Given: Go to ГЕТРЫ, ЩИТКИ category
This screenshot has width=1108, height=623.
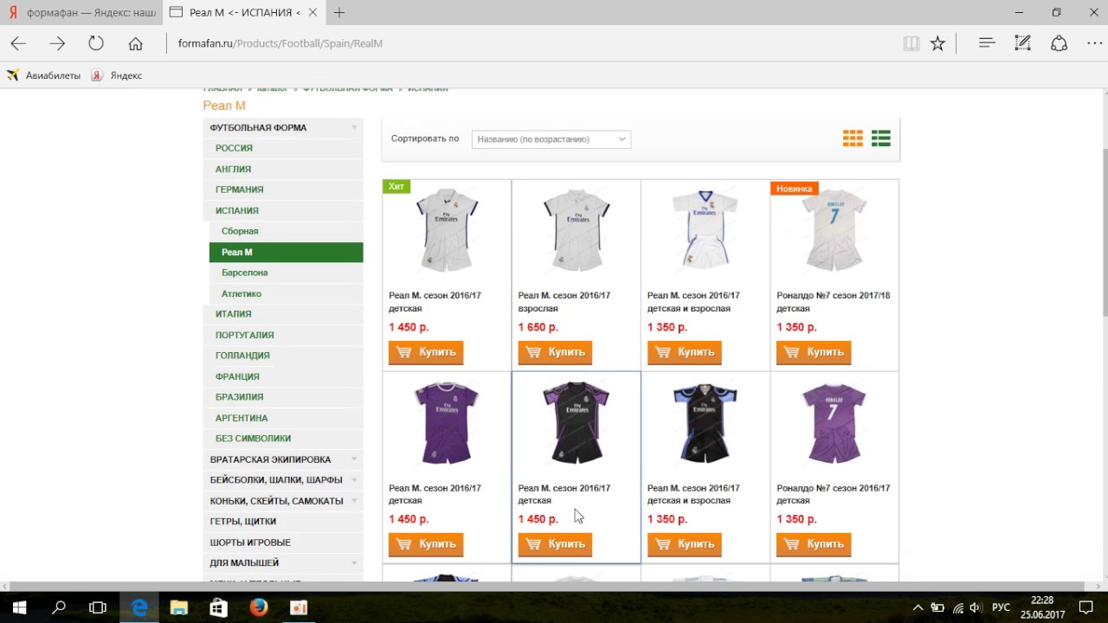Looking at the screenshot, I should 243,522.
